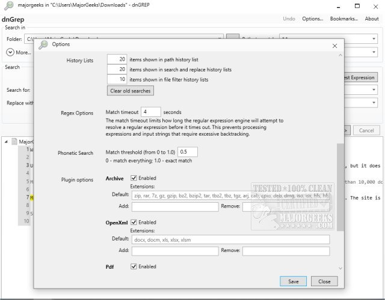The image size is (385, 300).
Task: Click the Archive Default extensions field
Action: (x=230, y=196)
